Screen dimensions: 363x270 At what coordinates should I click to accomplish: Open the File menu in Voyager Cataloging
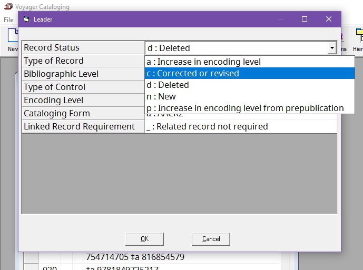[8, 20]
